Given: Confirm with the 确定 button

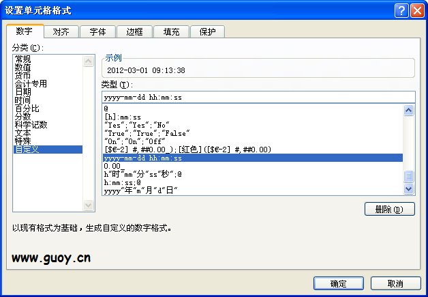Looking at the screenshot, I should (339, 283).
